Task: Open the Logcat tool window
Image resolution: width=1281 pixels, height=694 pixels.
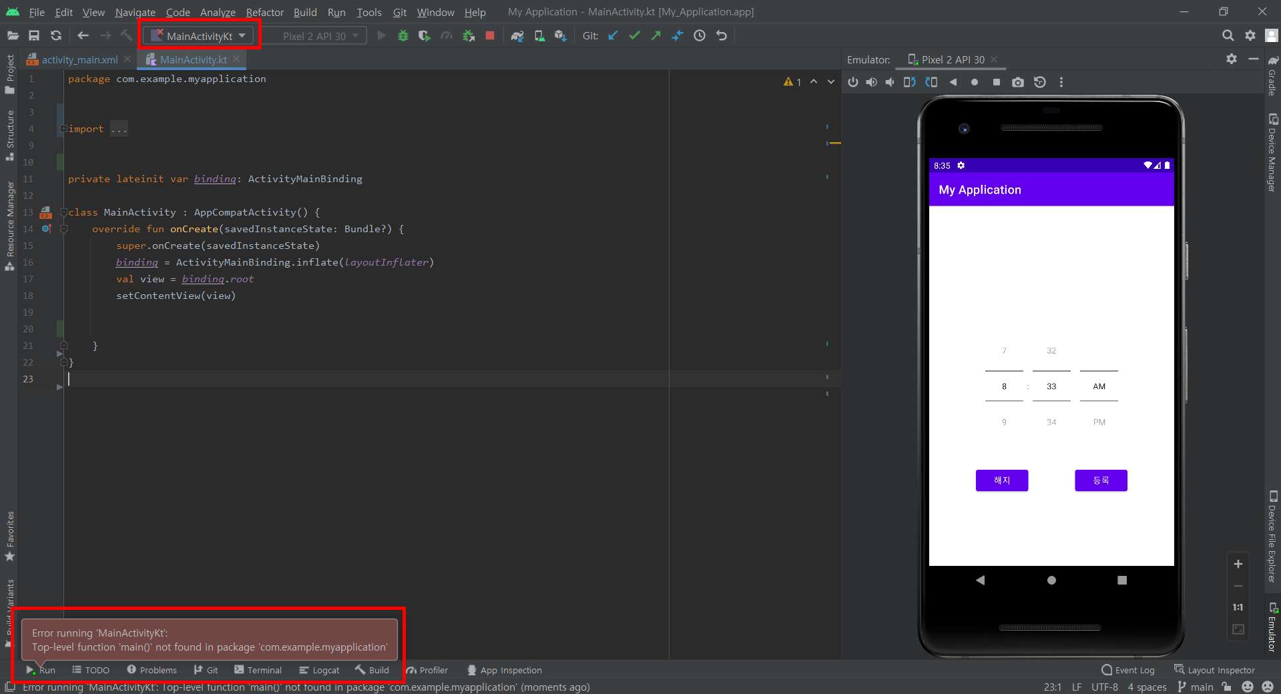Action: click(320, 670)
